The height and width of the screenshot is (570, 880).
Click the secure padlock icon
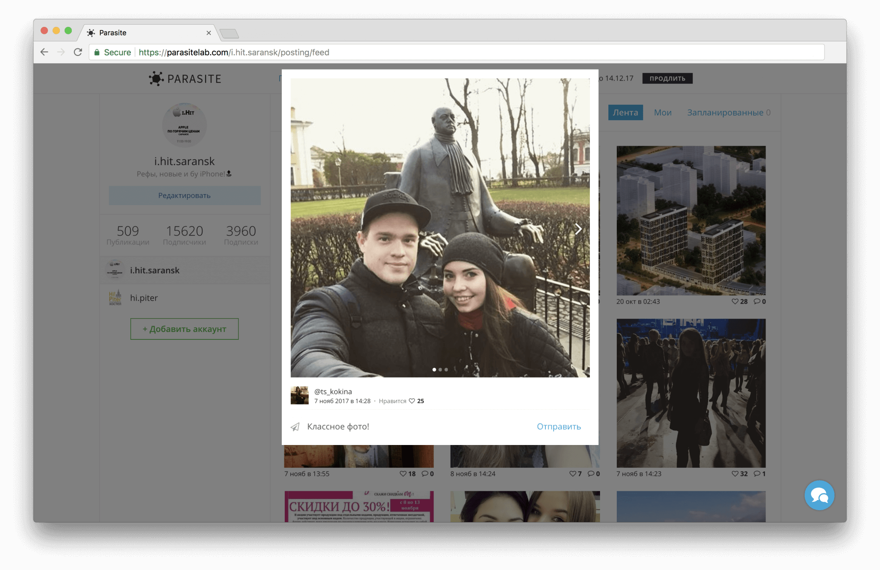click(x=97, y=52)
